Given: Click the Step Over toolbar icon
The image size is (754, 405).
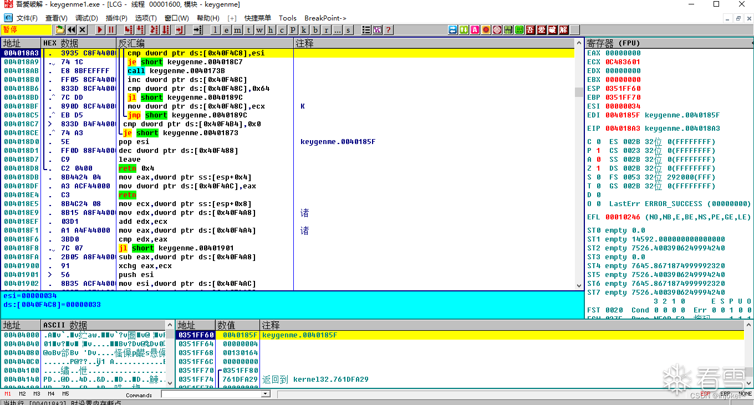Looking at the screenshot, I should (x=140, y=30).
